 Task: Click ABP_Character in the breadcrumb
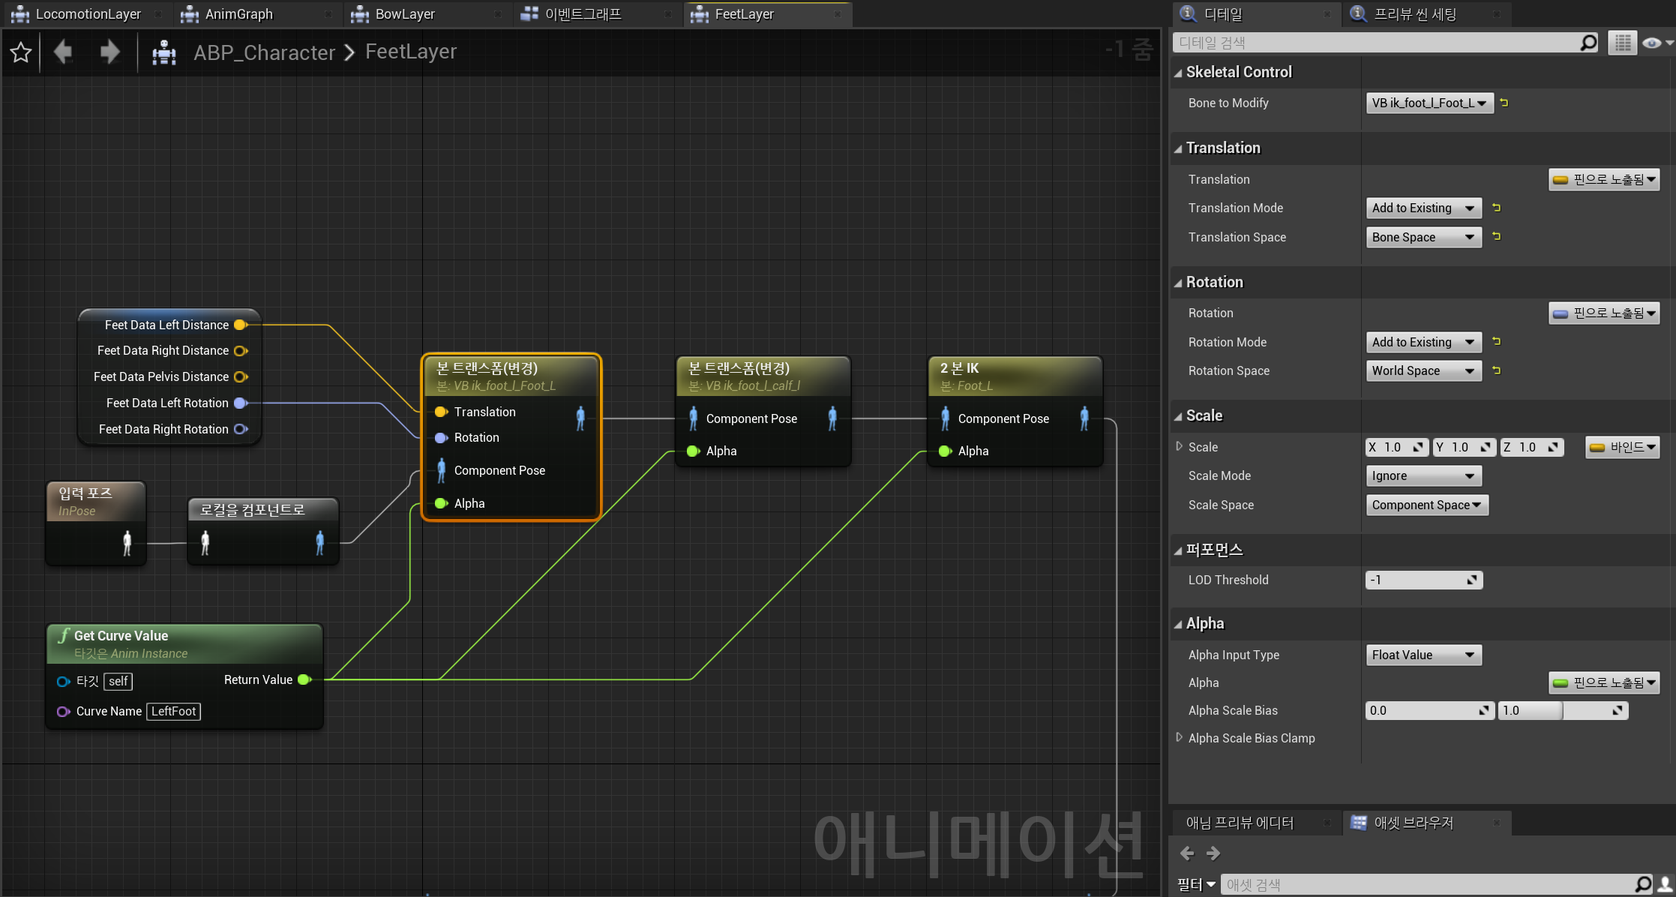[264, 52]
